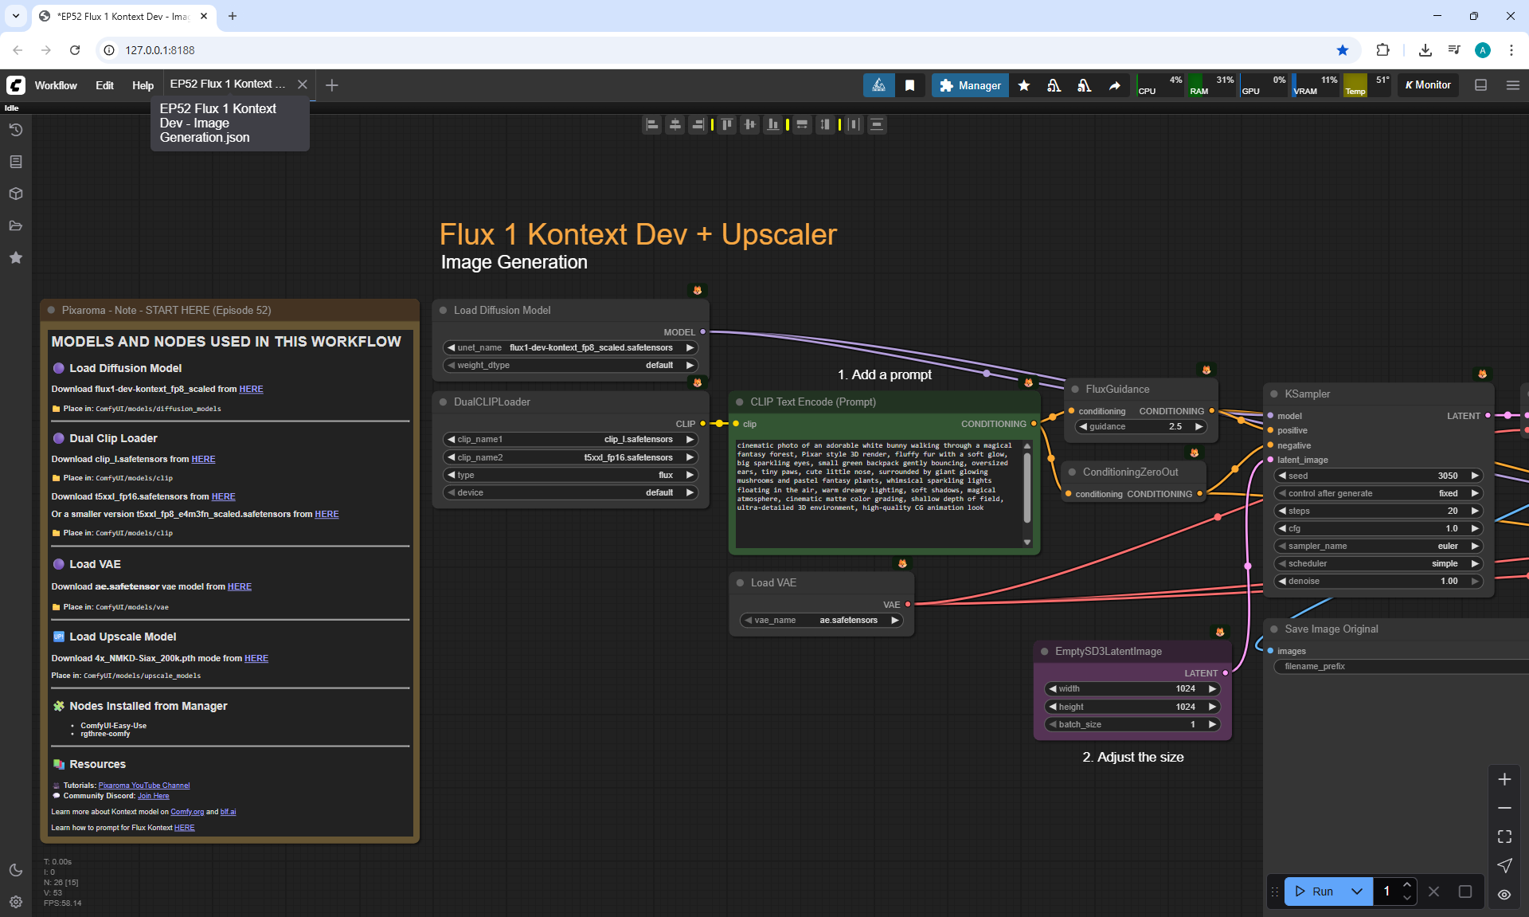Toggle dark theme moon icon
Viewport: 1529px width, 917px height.
pos(16,870)
